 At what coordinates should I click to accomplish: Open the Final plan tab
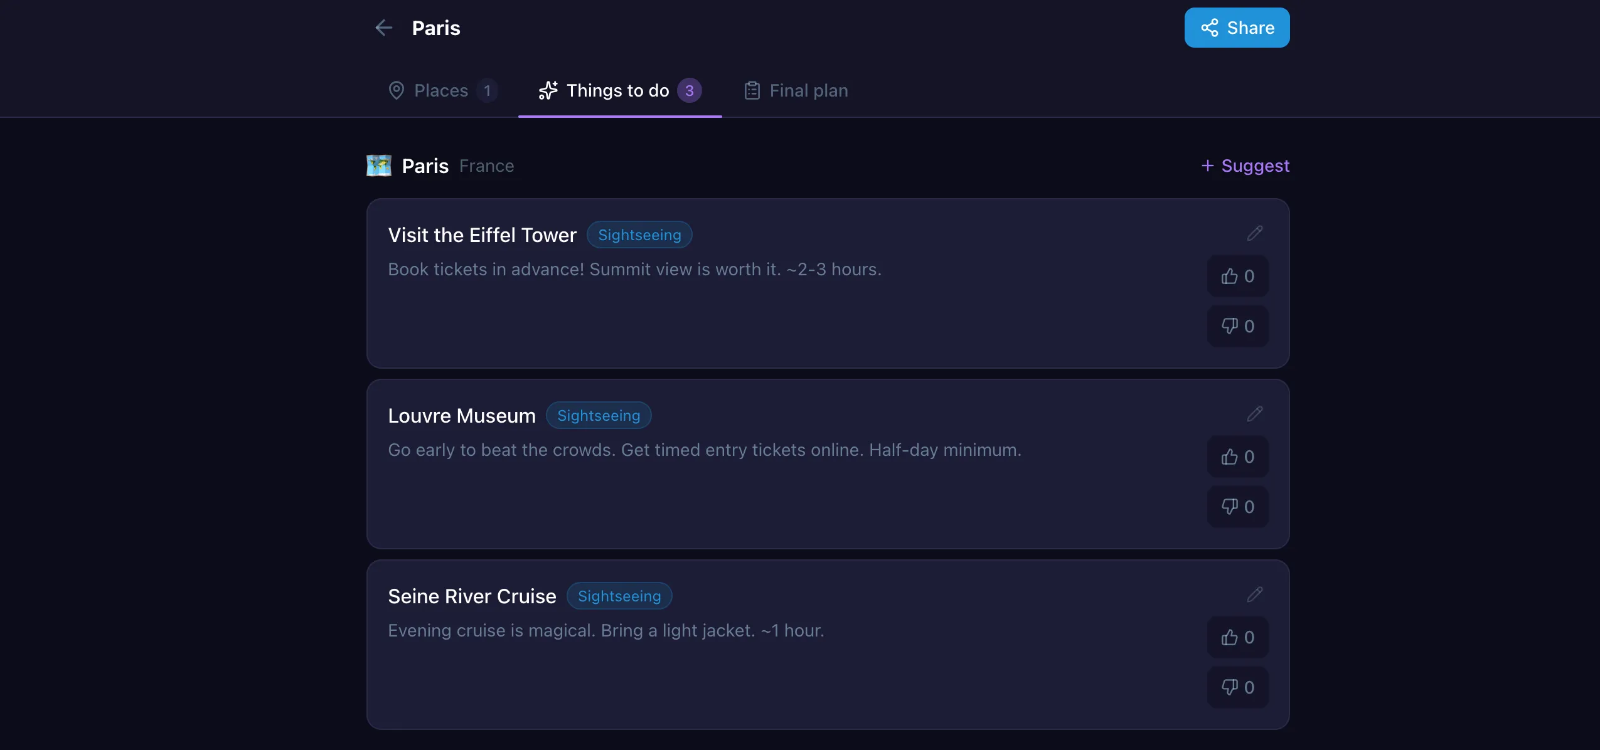pos(796,90)
